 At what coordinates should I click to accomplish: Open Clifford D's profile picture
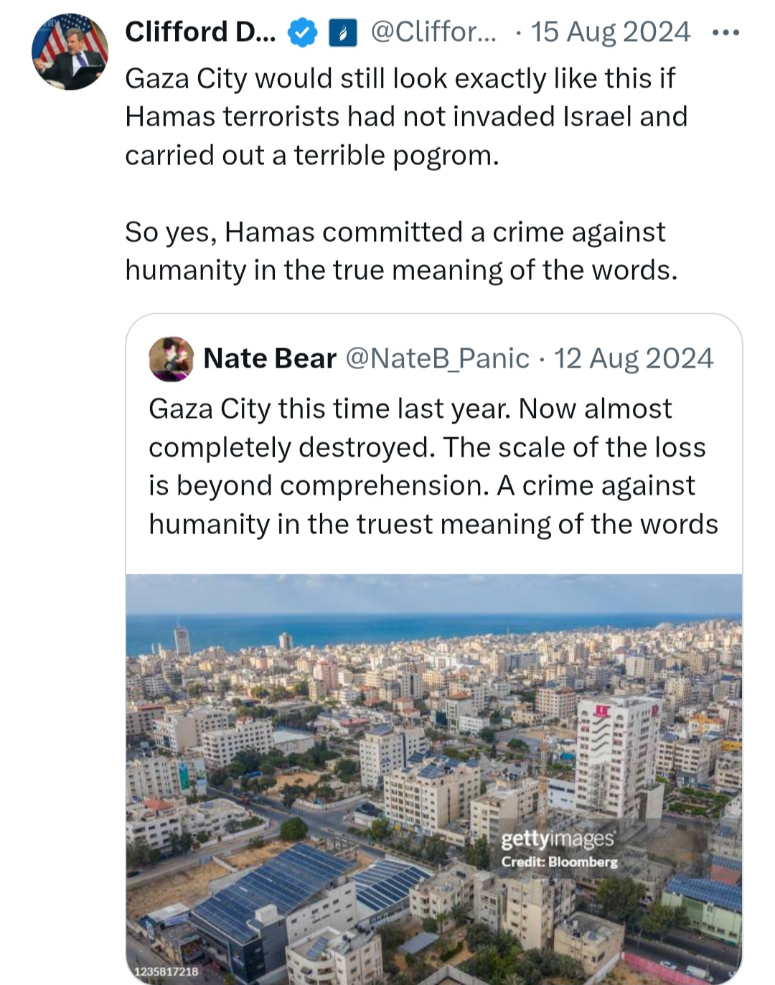70,52
